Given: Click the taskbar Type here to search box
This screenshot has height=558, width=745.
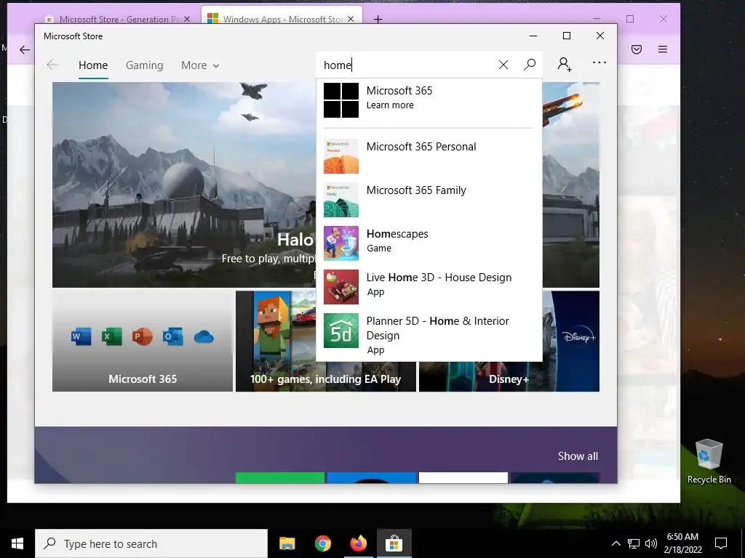Looking at the screenshot, I should [x=151, y=543].
